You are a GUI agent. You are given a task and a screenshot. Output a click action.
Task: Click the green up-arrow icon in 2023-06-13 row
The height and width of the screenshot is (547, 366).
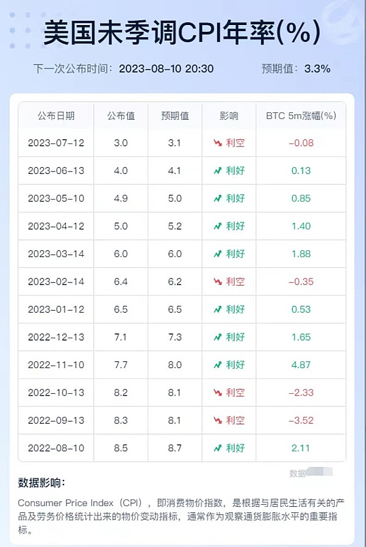tap(218, 170)
